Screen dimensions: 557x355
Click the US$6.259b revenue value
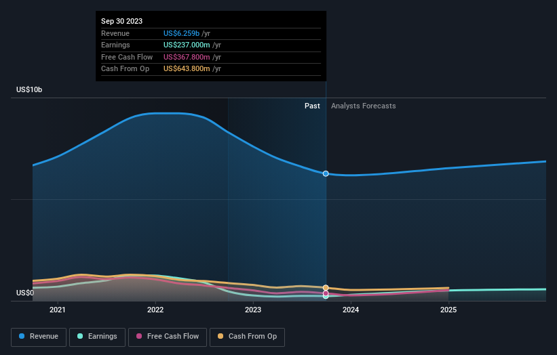tap(181, 33)
